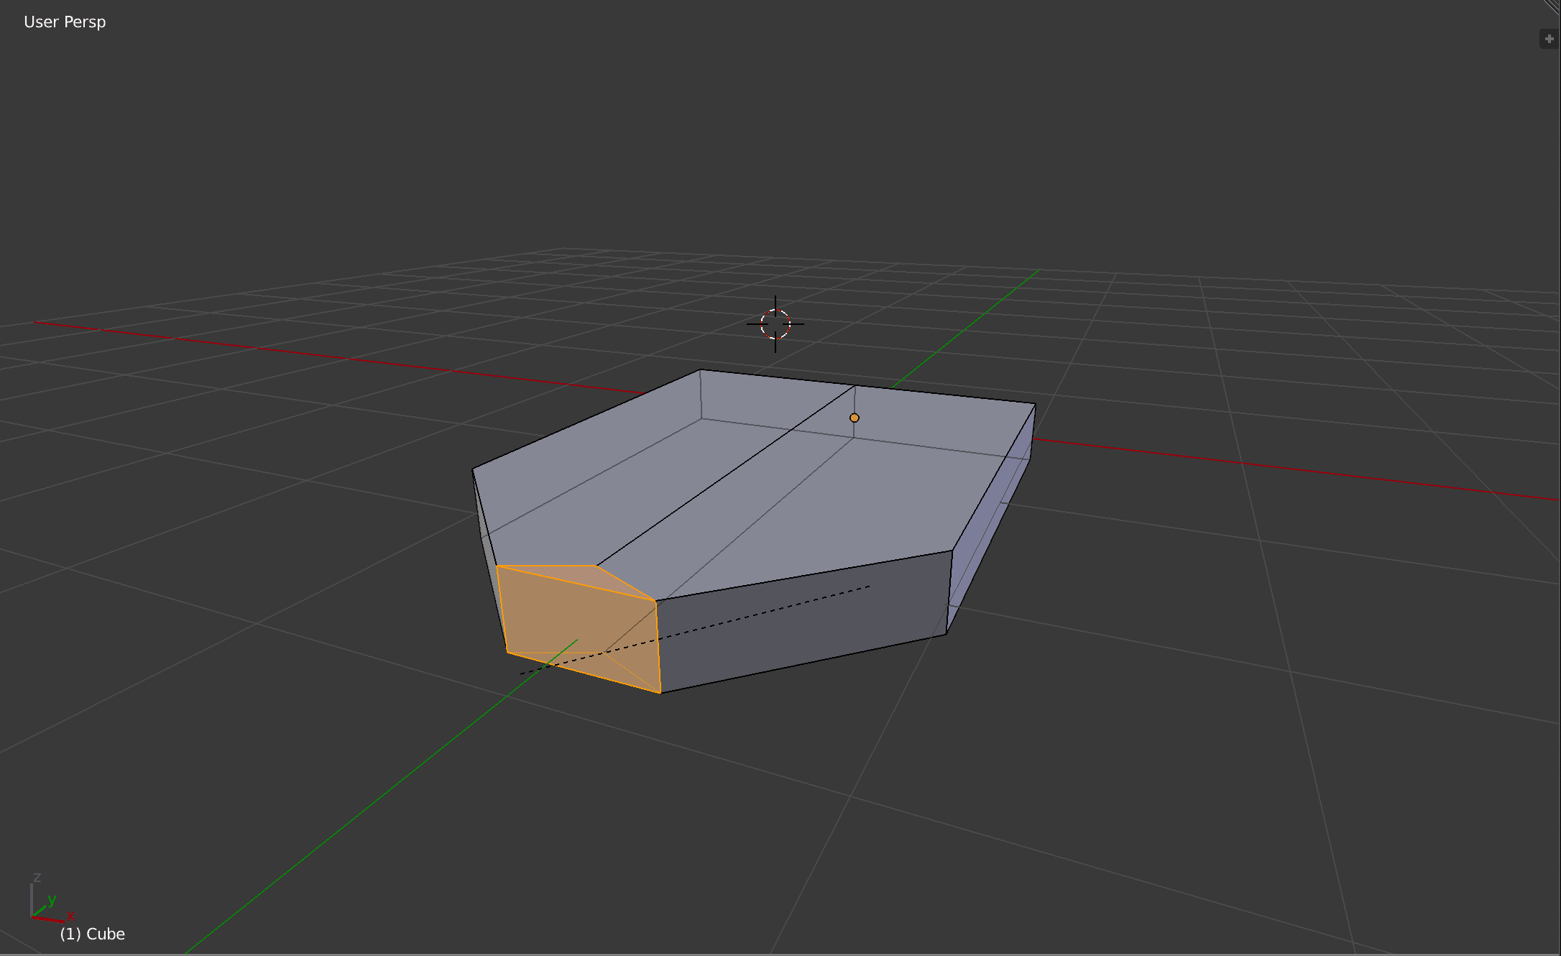The image size is (1561, 956).
Task: Click the mesh's back top corner vertex
Action: tap(700, 370)
